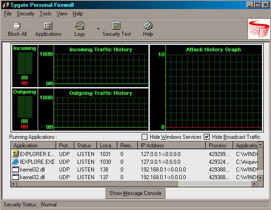The height and width of the screenshot is (210, 271).
Task: Sort by the IP Address column header
Action: [172, 146]
